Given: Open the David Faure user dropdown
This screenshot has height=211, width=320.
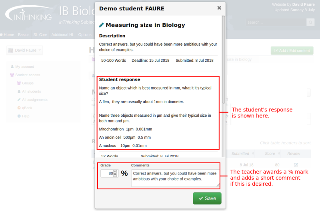Looking at the screenshot, I should click(x=24, y=51).
